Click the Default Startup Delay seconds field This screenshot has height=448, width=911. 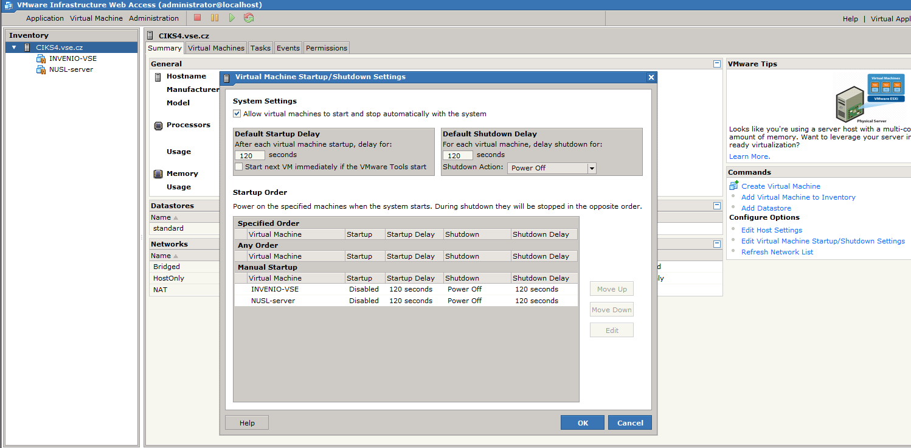[250, 156]
